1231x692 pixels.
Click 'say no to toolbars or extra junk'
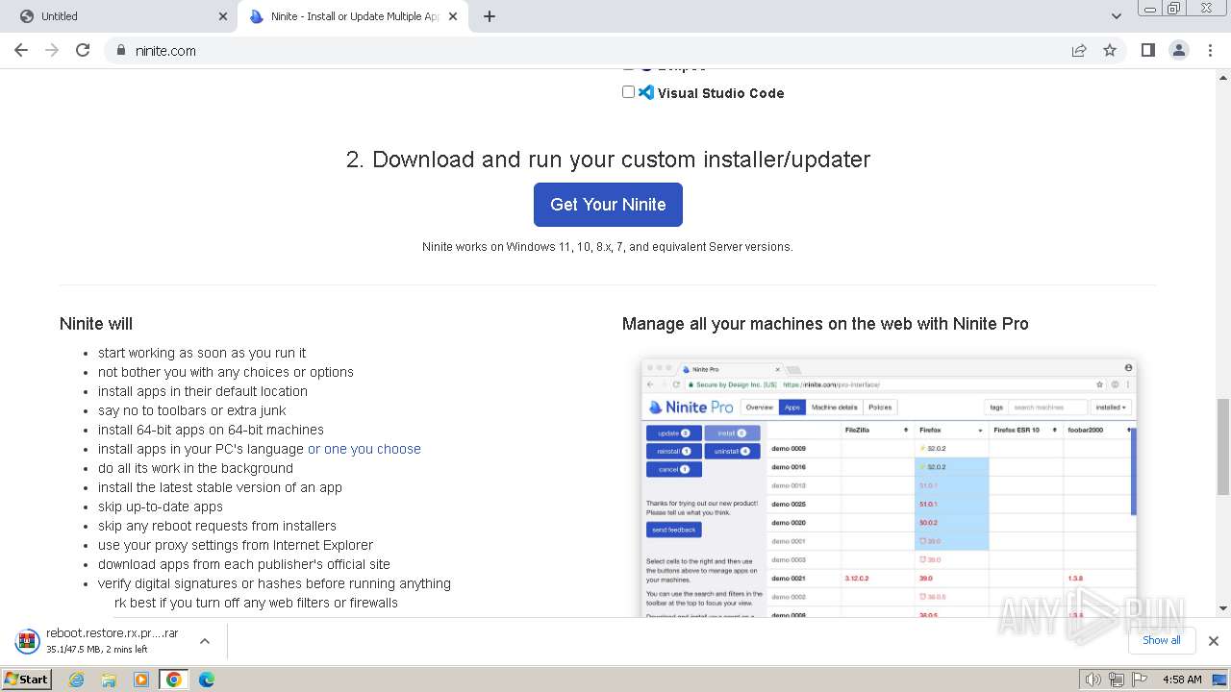coord(192,410)
